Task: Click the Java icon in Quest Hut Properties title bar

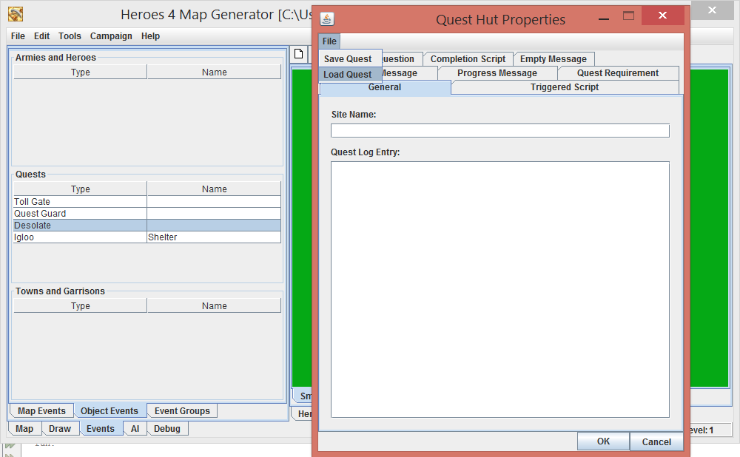Action: point(327,18)
